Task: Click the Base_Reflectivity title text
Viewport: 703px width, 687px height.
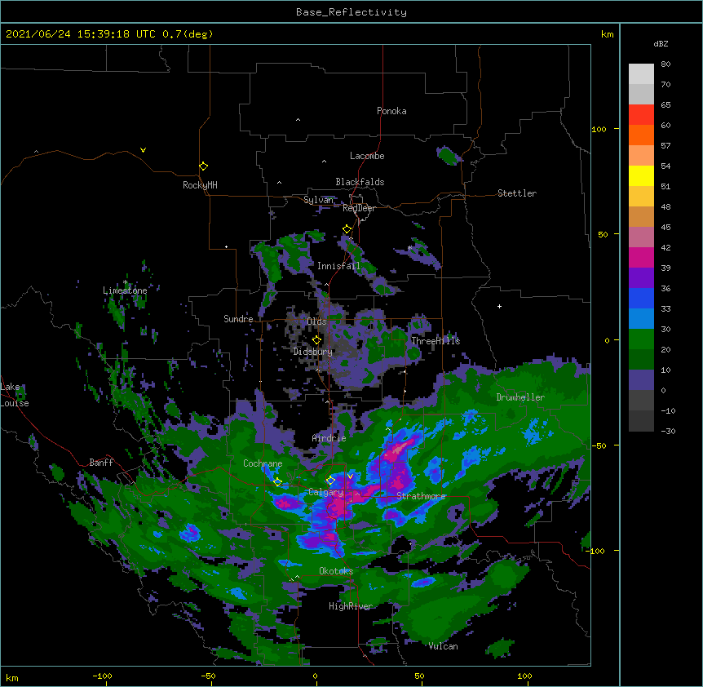Action: pos(351,12)
